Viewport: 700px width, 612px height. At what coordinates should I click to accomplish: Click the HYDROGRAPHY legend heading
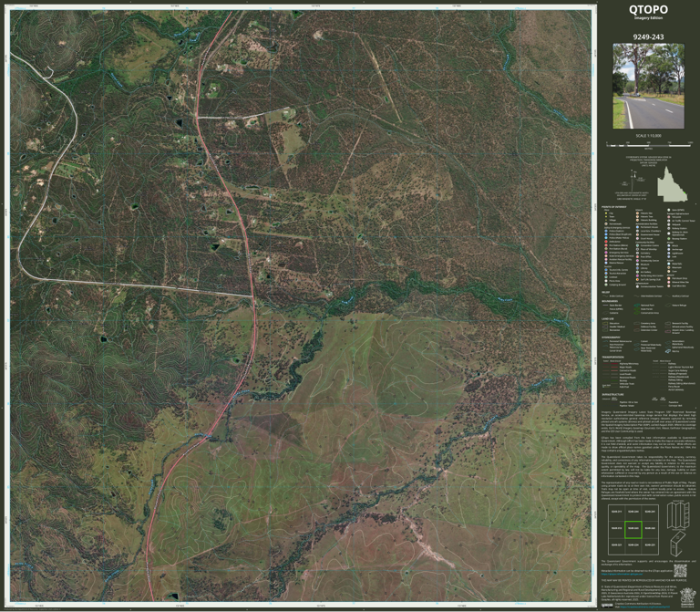[611, 337]
